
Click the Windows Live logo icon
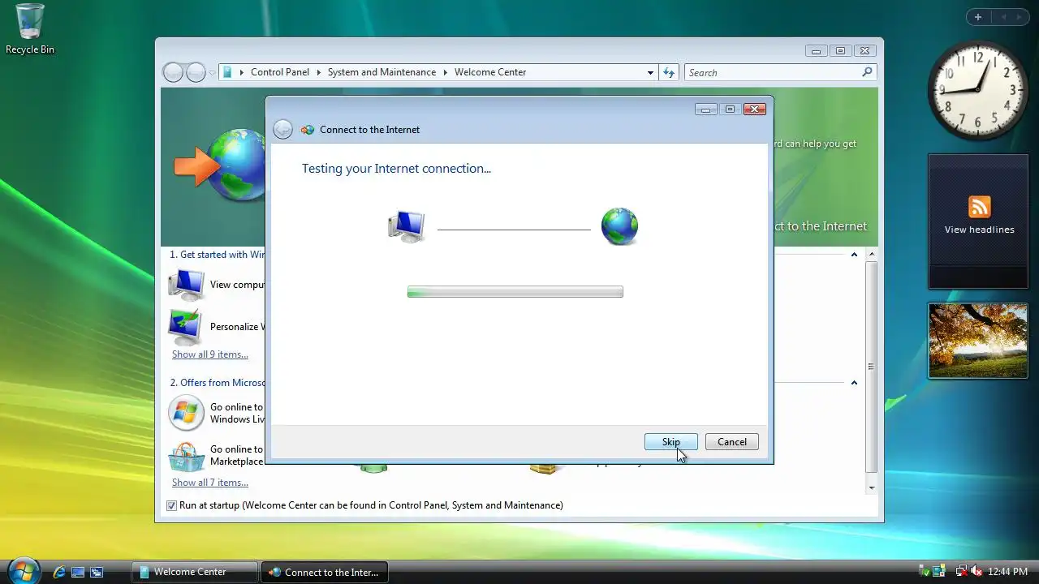[x=186, y=413]
